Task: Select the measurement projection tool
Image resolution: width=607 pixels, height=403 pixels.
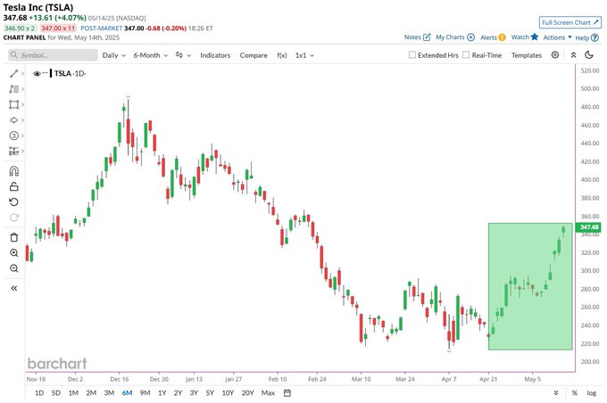Action: tap(13, 152)
